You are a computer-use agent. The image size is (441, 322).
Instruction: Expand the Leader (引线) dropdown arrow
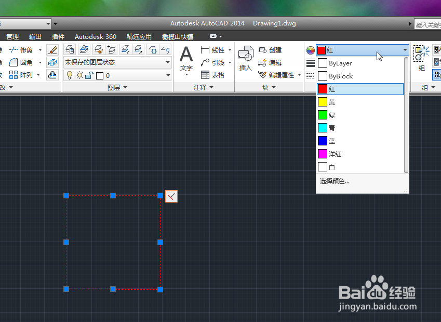(230, 62)
